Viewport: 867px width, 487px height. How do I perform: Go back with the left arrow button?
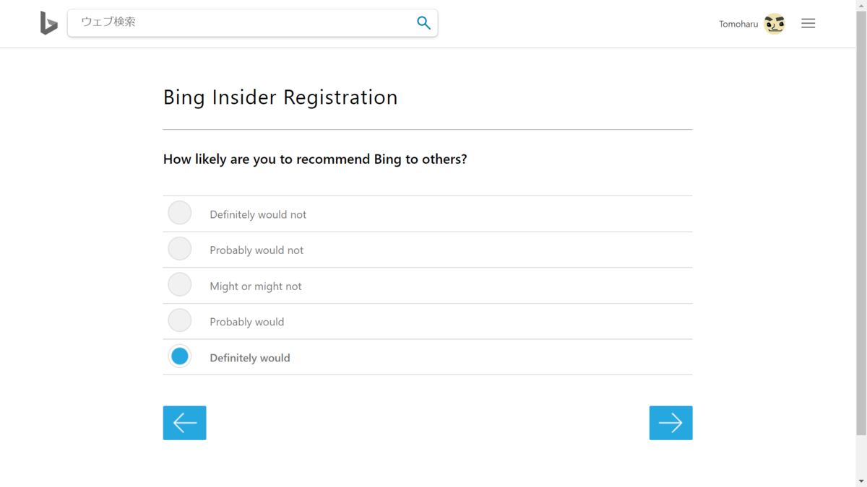[185, 423]
